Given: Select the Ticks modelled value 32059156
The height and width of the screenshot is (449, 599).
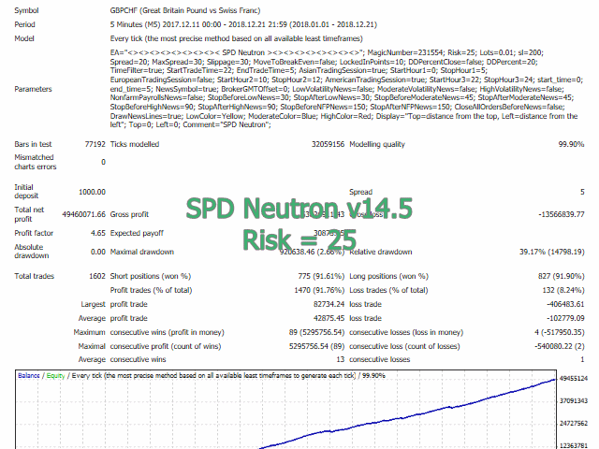Looking at the screenshot, I should coord(328,144).
